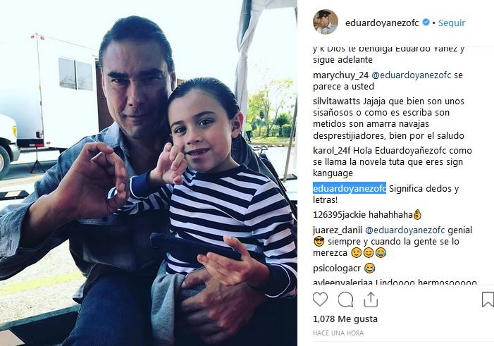Share the post via the upload arrow icon
Screen dimensions: 494x346
pyautogui.click(x=371, y=299)
